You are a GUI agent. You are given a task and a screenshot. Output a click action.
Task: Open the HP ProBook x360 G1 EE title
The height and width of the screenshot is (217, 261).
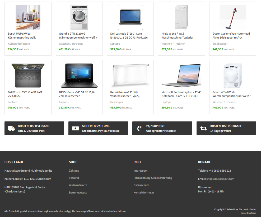point(77,94)
